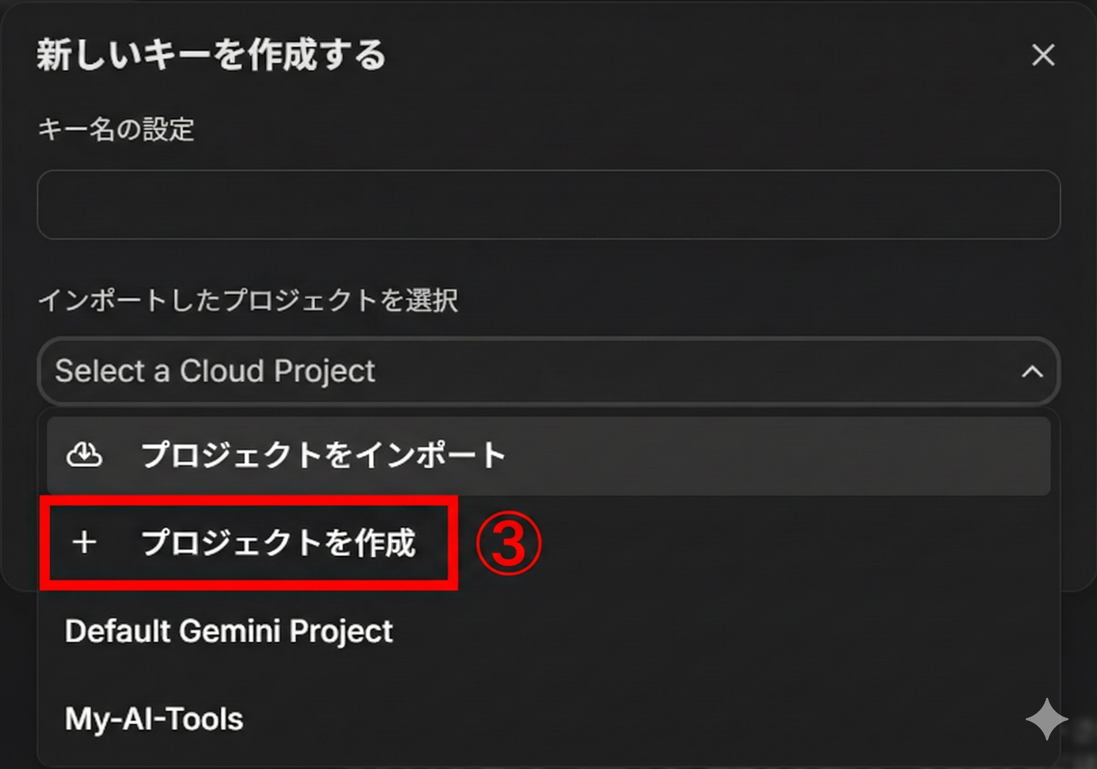The height and width of the screenshot is (769, 1097).
Task: Close the new key dialog
Action: (x=1043, y=55)
